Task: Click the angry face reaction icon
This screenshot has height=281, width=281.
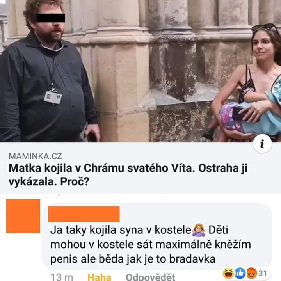Action: click(251, 273)
